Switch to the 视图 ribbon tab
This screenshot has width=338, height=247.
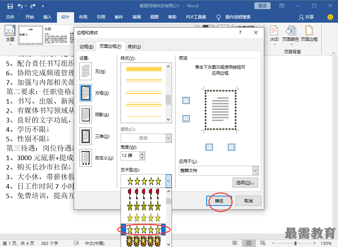(154, 17)
